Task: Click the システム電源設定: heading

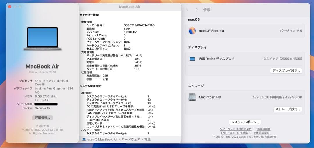Action: point(91,86)
